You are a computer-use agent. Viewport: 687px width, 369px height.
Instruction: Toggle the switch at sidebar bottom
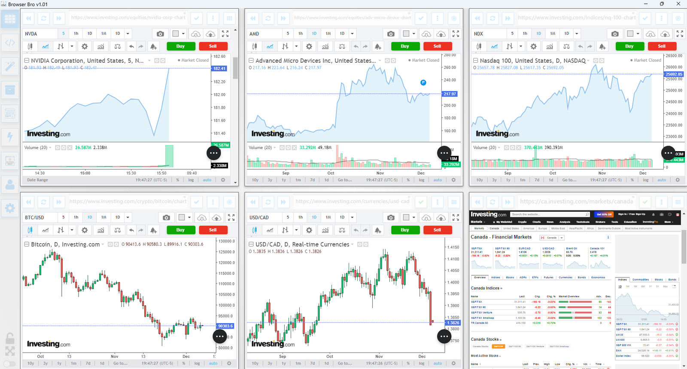pos(9,364)
